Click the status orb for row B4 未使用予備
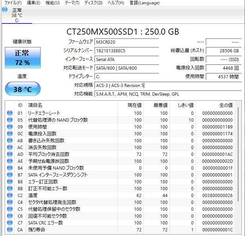Viewport: 245px width, 236px height. [x=10, y=168]
